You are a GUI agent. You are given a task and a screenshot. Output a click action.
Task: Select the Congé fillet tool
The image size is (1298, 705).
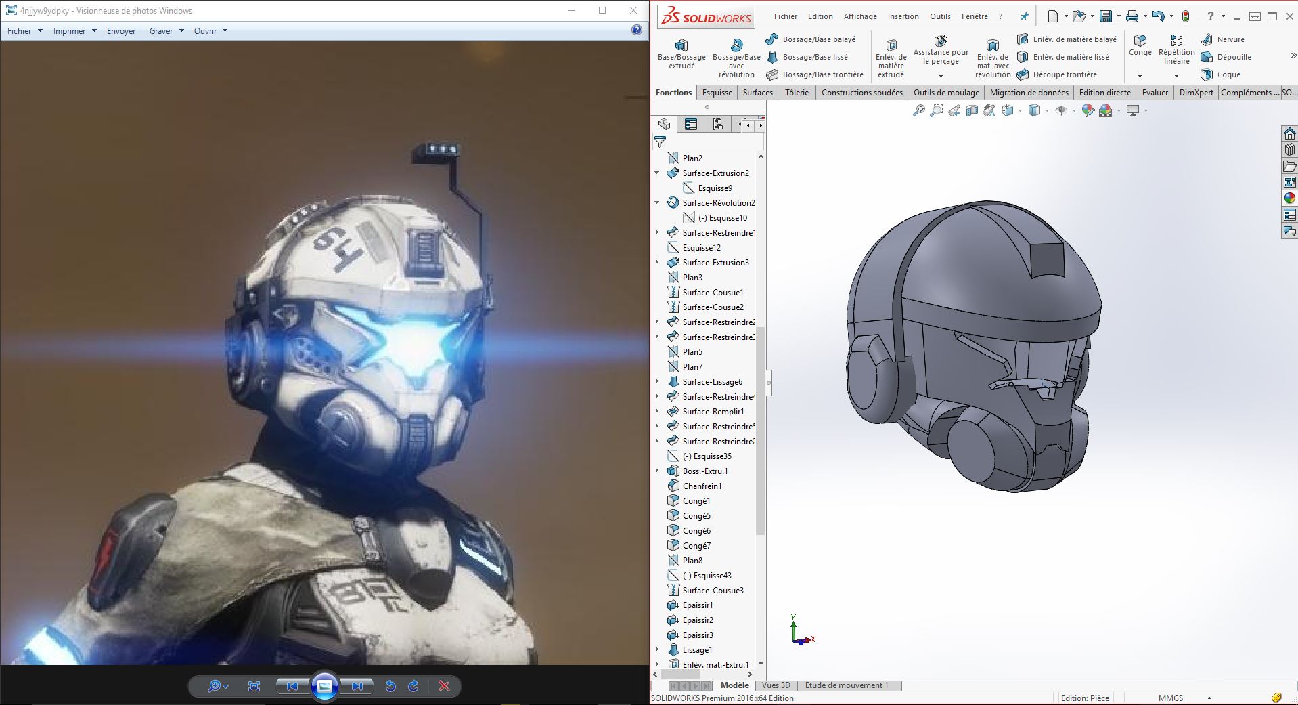pyautogui.click(x=1140, y=41)
